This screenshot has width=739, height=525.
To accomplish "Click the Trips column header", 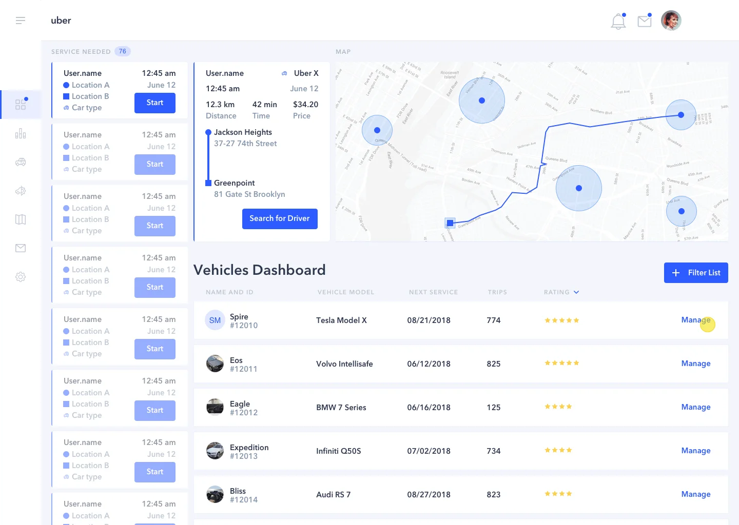I will 497,292.
